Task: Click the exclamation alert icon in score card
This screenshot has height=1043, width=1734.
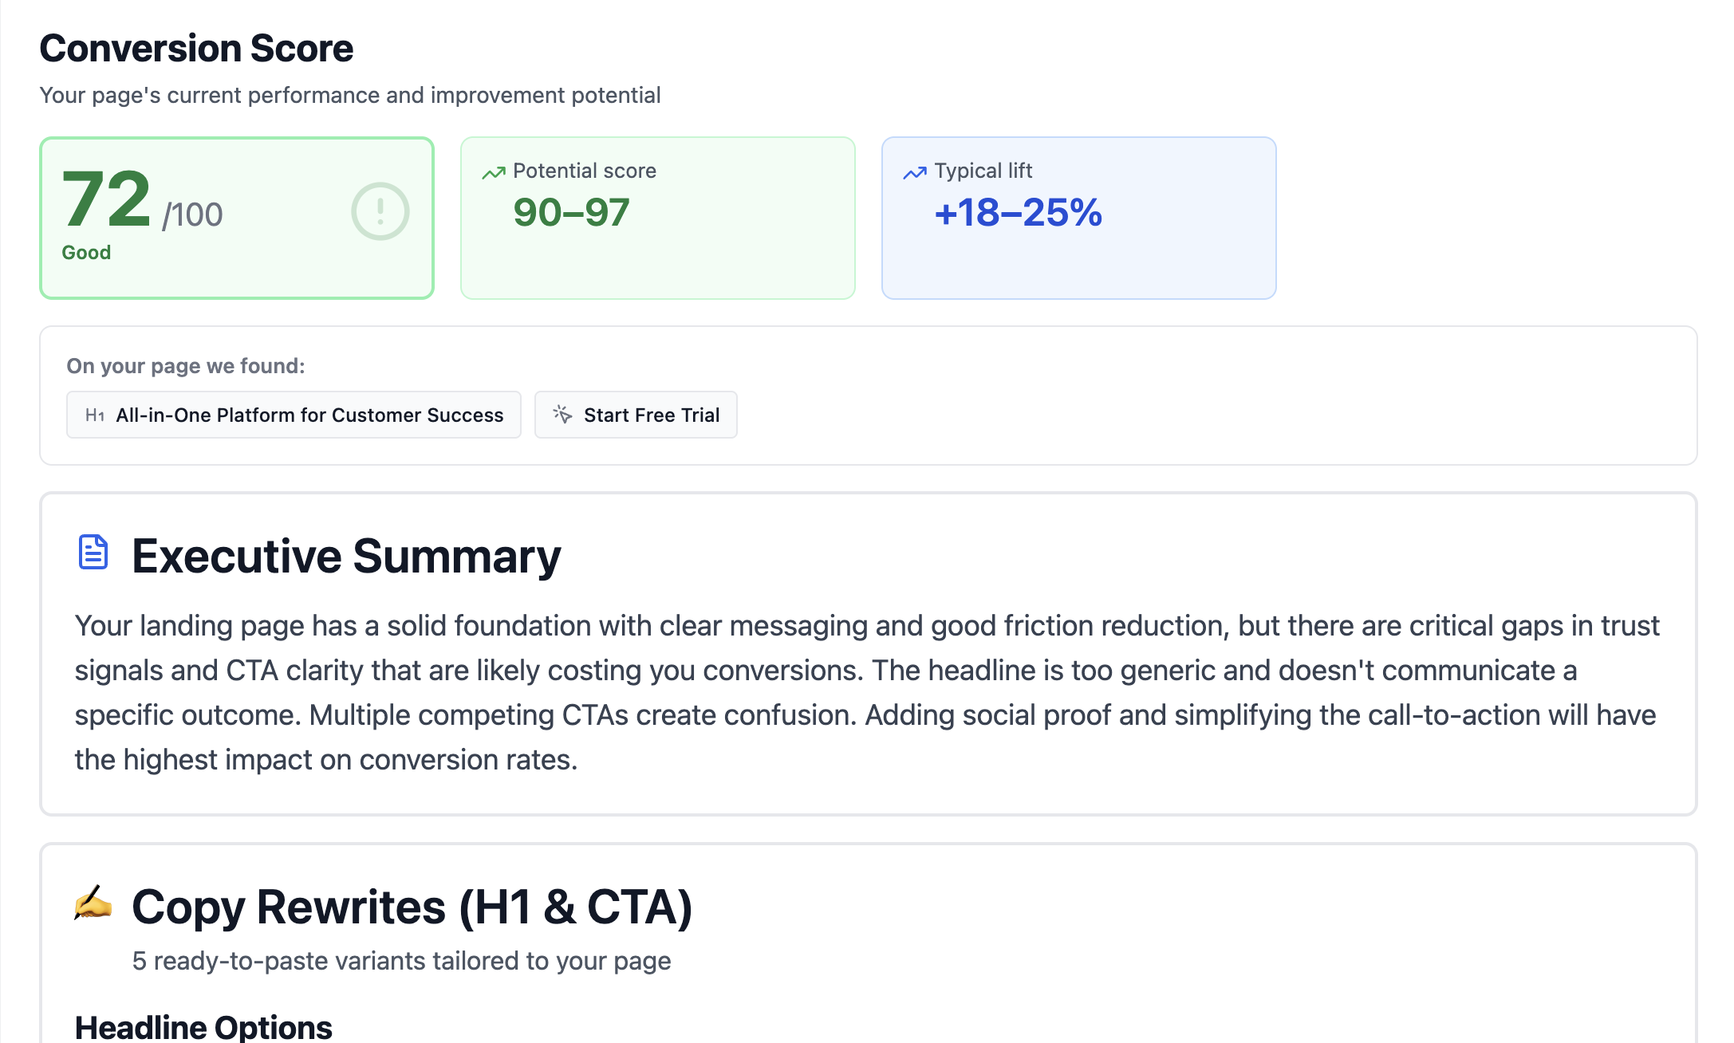Action: pyautogui.click(x=380, y=212)
